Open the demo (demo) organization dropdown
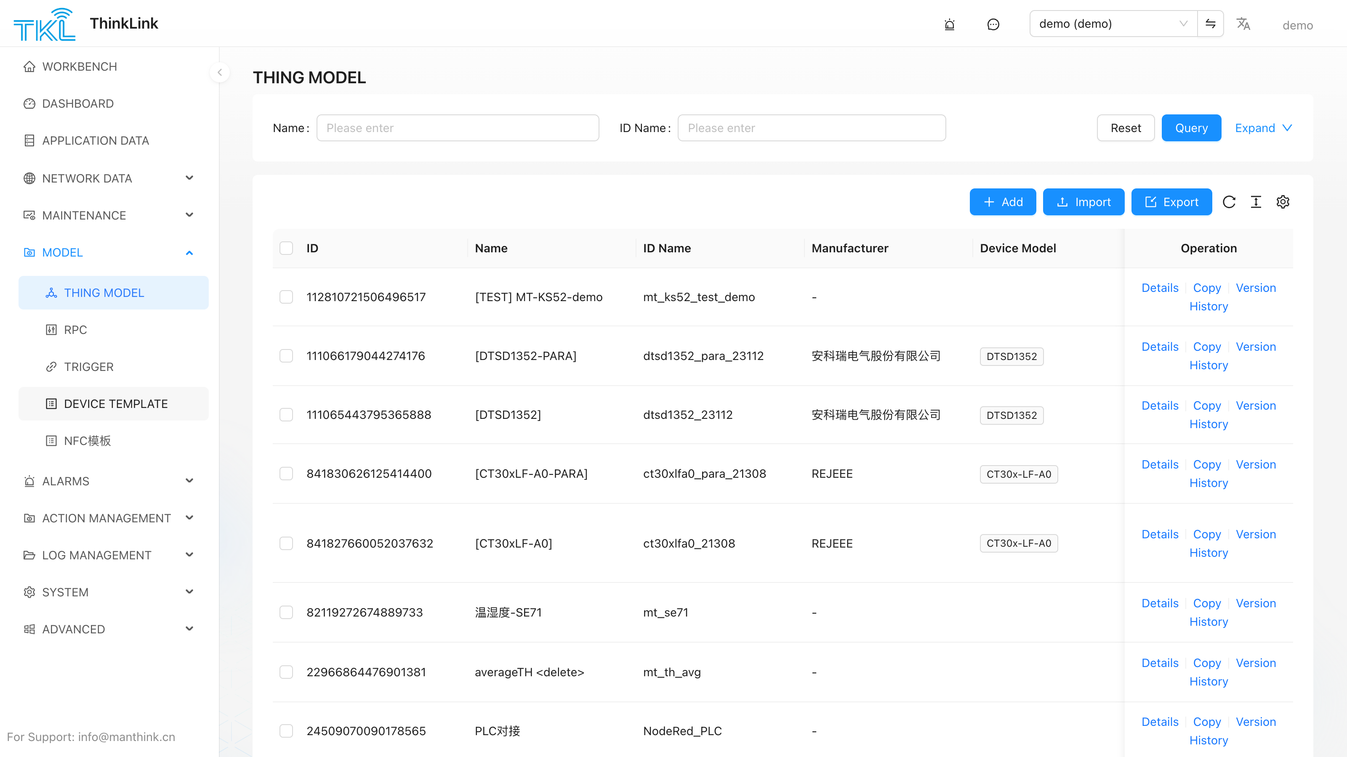This screenshot has width=1347, height=757. coord(1113,24)
